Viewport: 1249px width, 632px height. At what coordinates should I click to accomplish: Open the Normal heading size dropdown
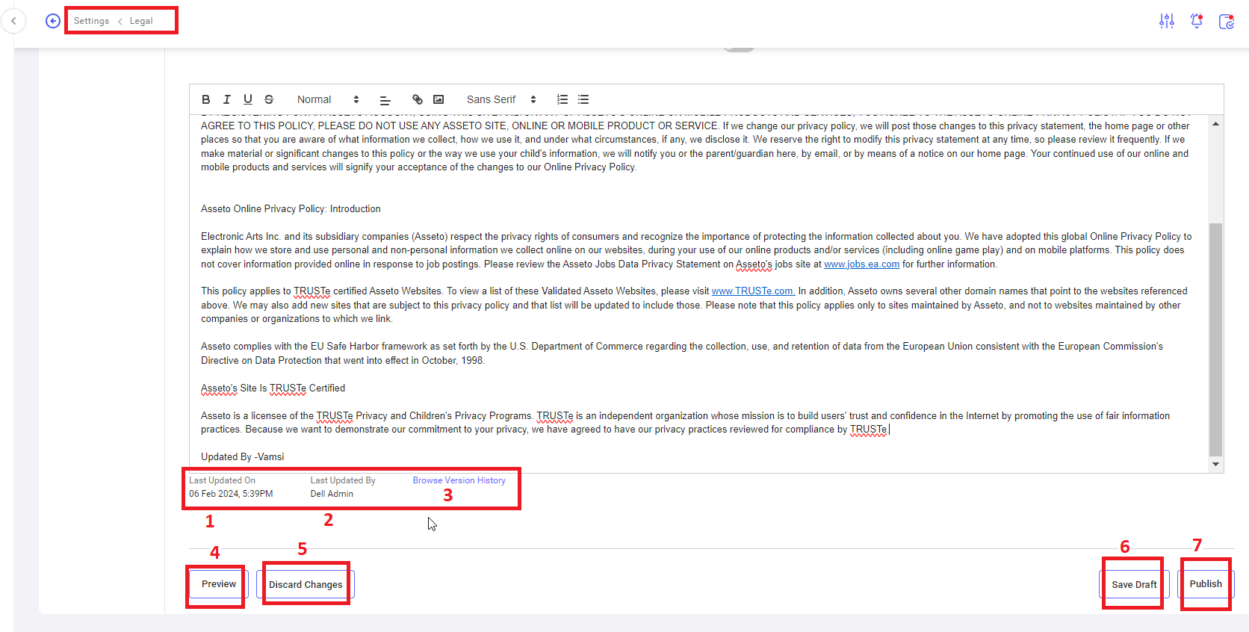328,99
